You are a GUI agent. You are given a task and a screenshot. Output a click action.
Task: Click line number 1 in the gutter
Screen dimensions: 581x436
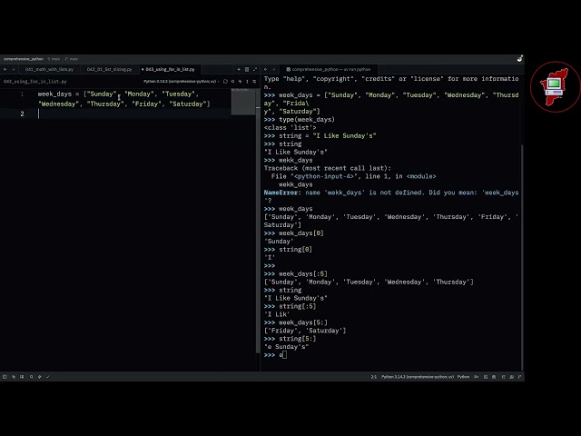pos(22,94)
